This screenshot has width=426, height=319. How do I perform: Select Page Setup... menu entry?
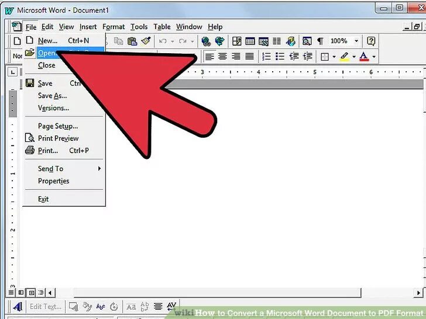click(64, 126)
